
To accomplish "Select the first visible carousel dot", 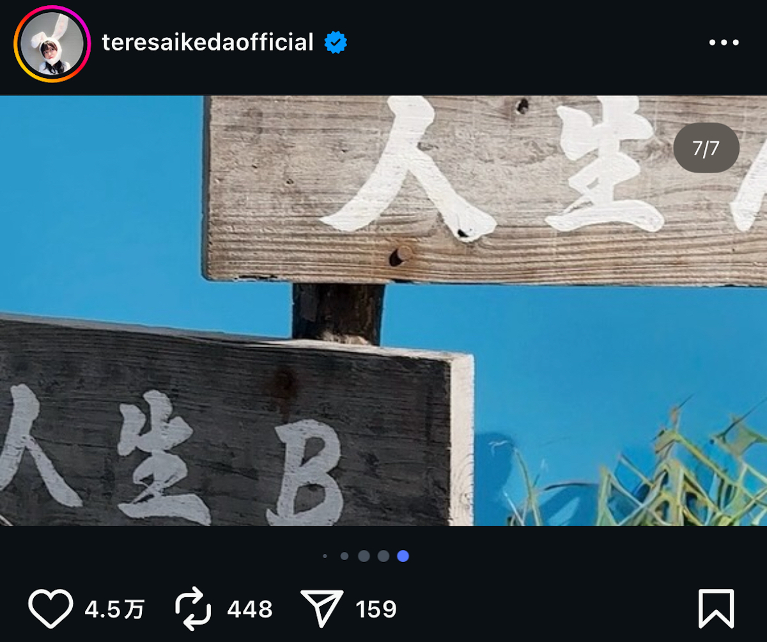I will 325,556.
